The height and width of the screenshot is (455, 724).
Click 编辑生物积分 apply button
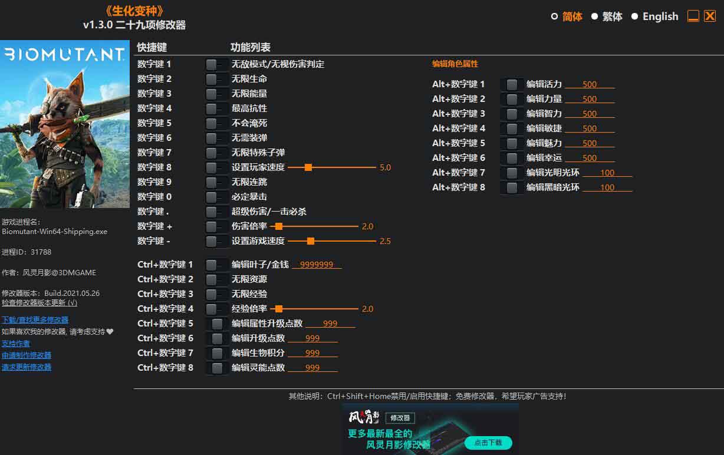(217, 353)
